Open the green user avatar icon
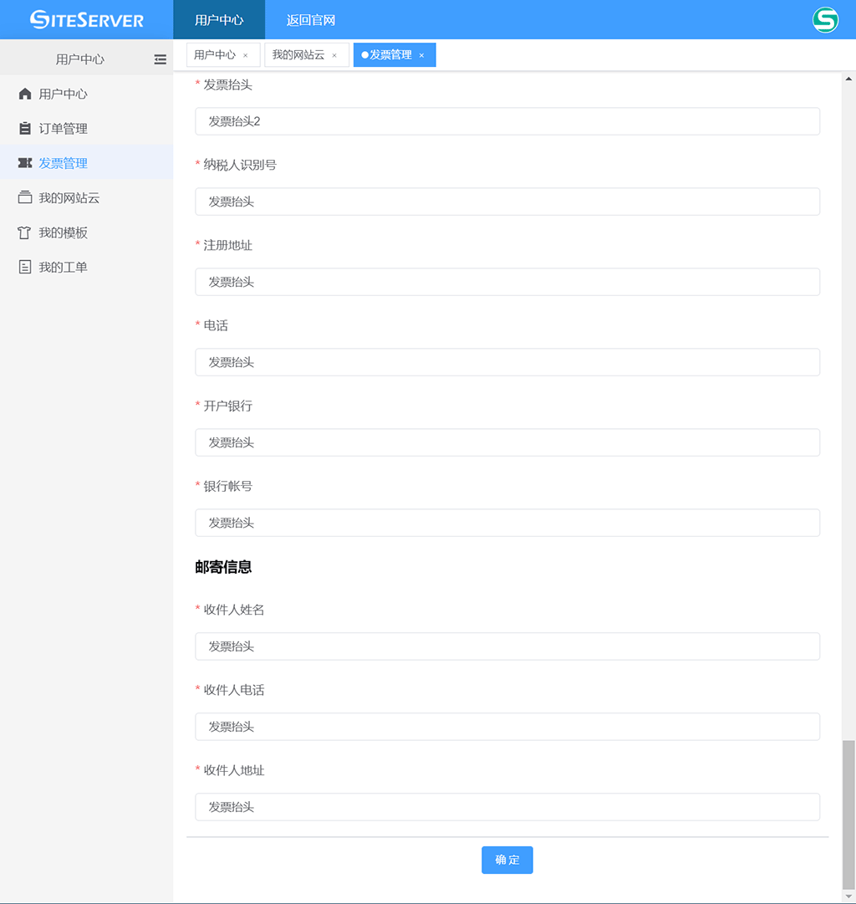 pyautogui.click(x=825, y=20)
